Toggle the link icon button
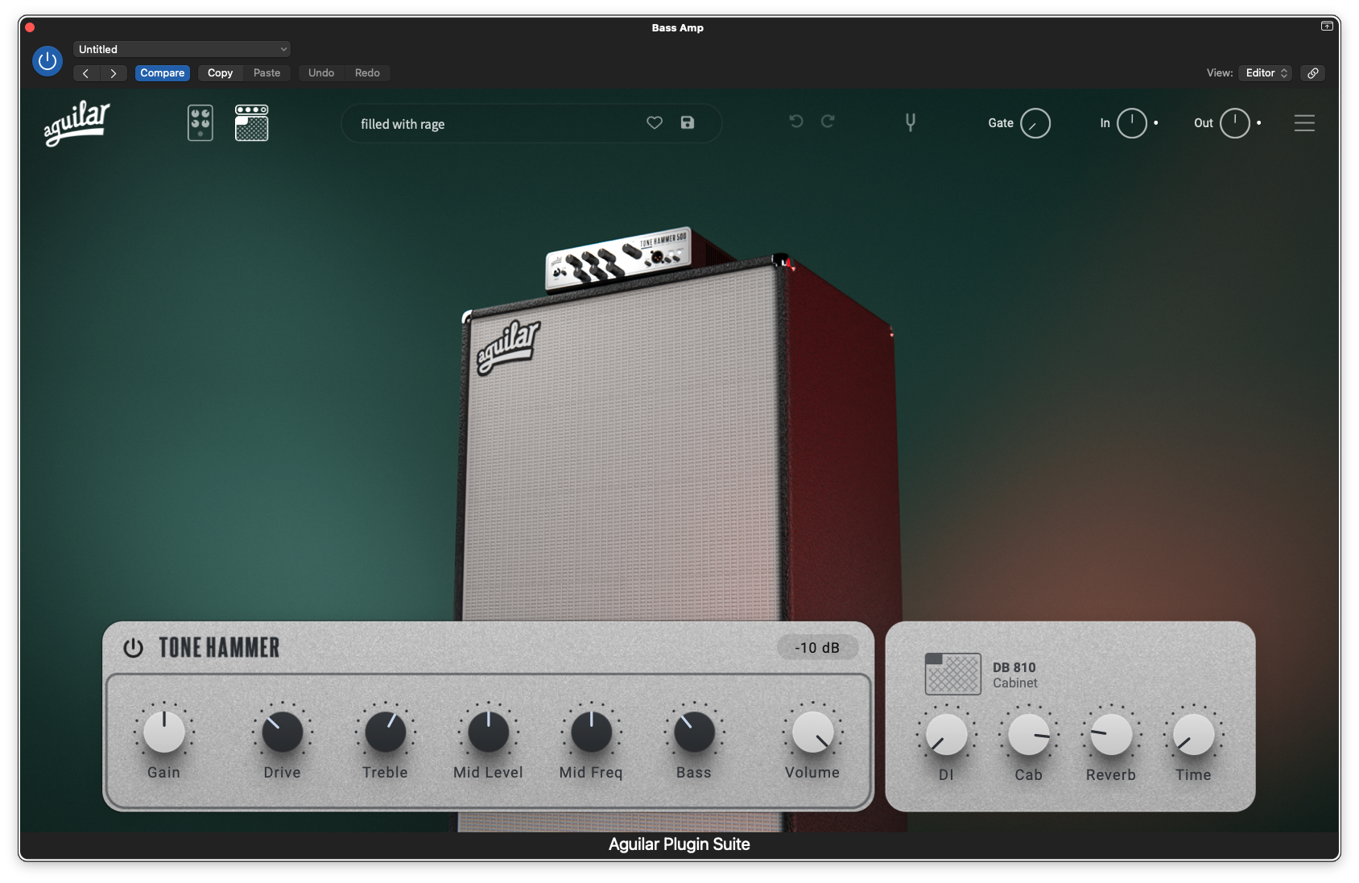Screen dimensions: 1359x883 1313,73
